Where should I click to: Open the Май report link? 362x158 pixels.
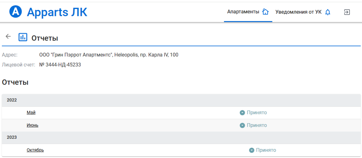(31, 113)
